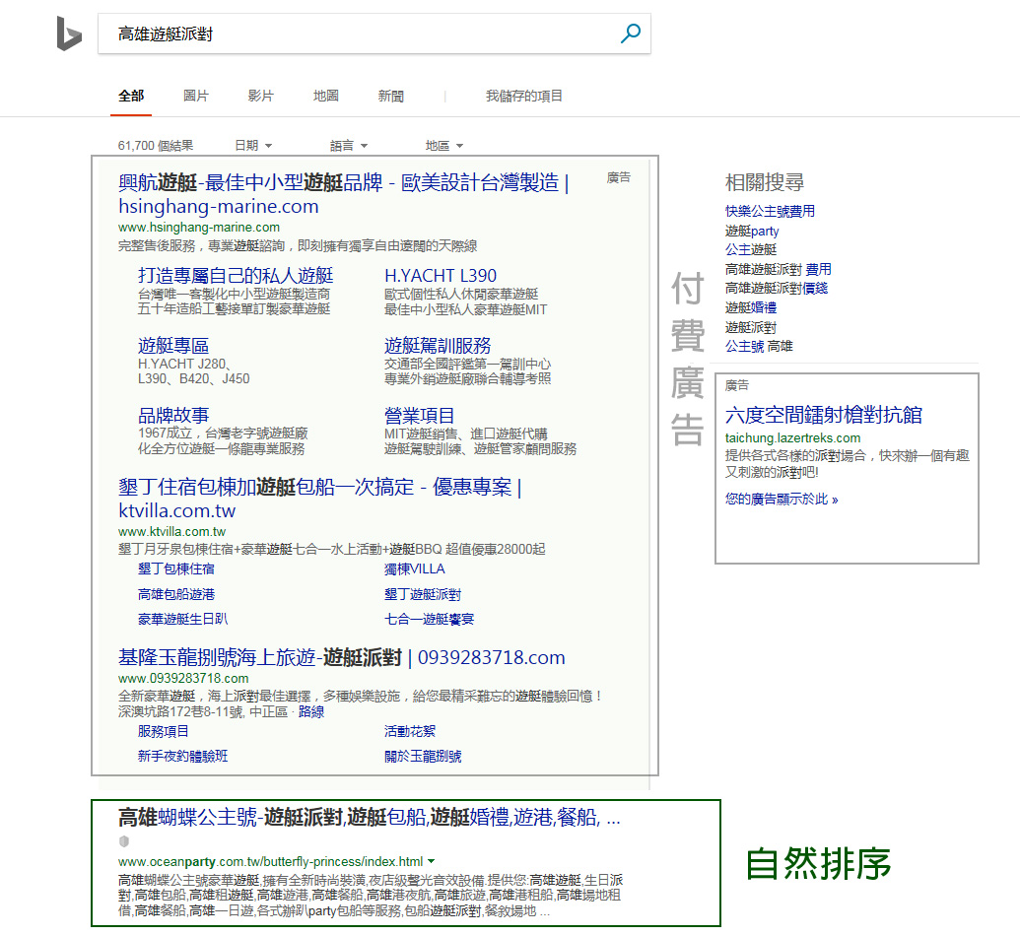
Task: Open 打造專屬自己的私人遊艇 sitelink
Action: (236, 276)
